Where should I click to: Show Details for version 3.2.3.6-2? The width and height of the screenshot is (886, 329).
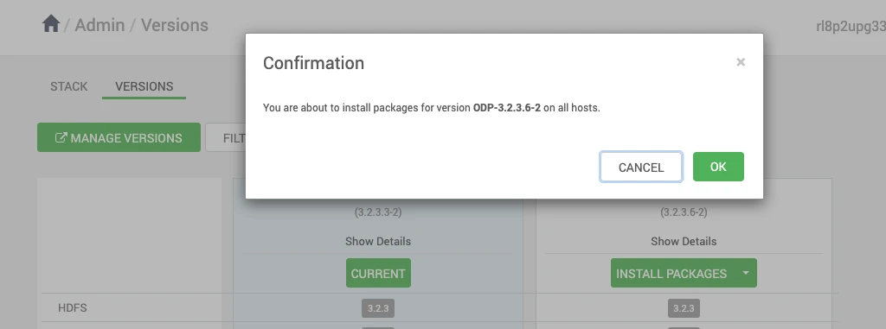(684, 241)
